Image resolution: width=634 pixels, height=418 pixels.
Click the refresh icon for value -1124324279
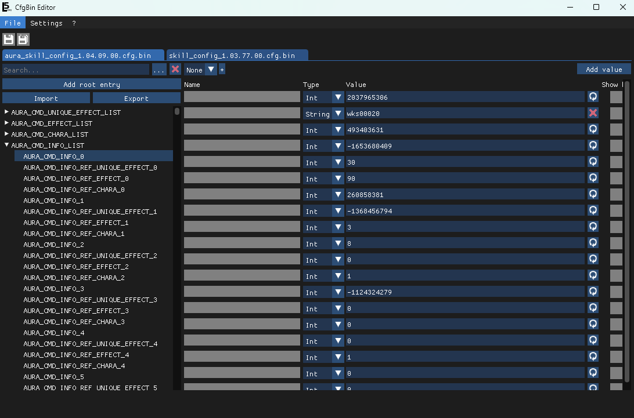click(x=593, y=292)
